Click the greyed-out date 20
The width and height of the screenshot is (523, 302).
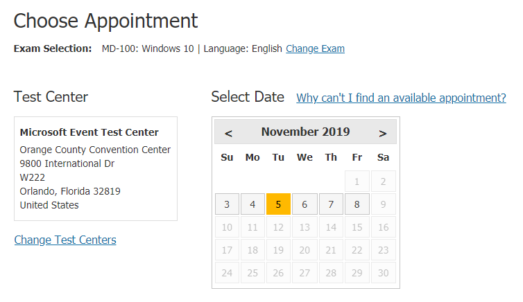click(305, 250)
